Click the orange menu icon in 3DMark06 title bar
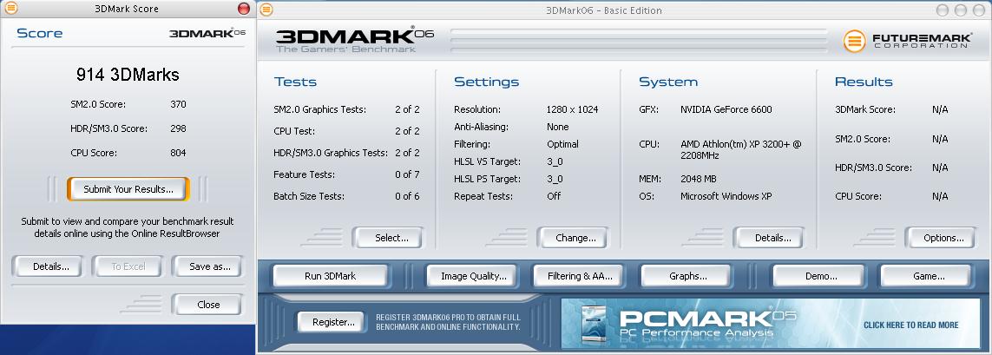Viewport: 992px width, 355px height. tap(266, 10)
